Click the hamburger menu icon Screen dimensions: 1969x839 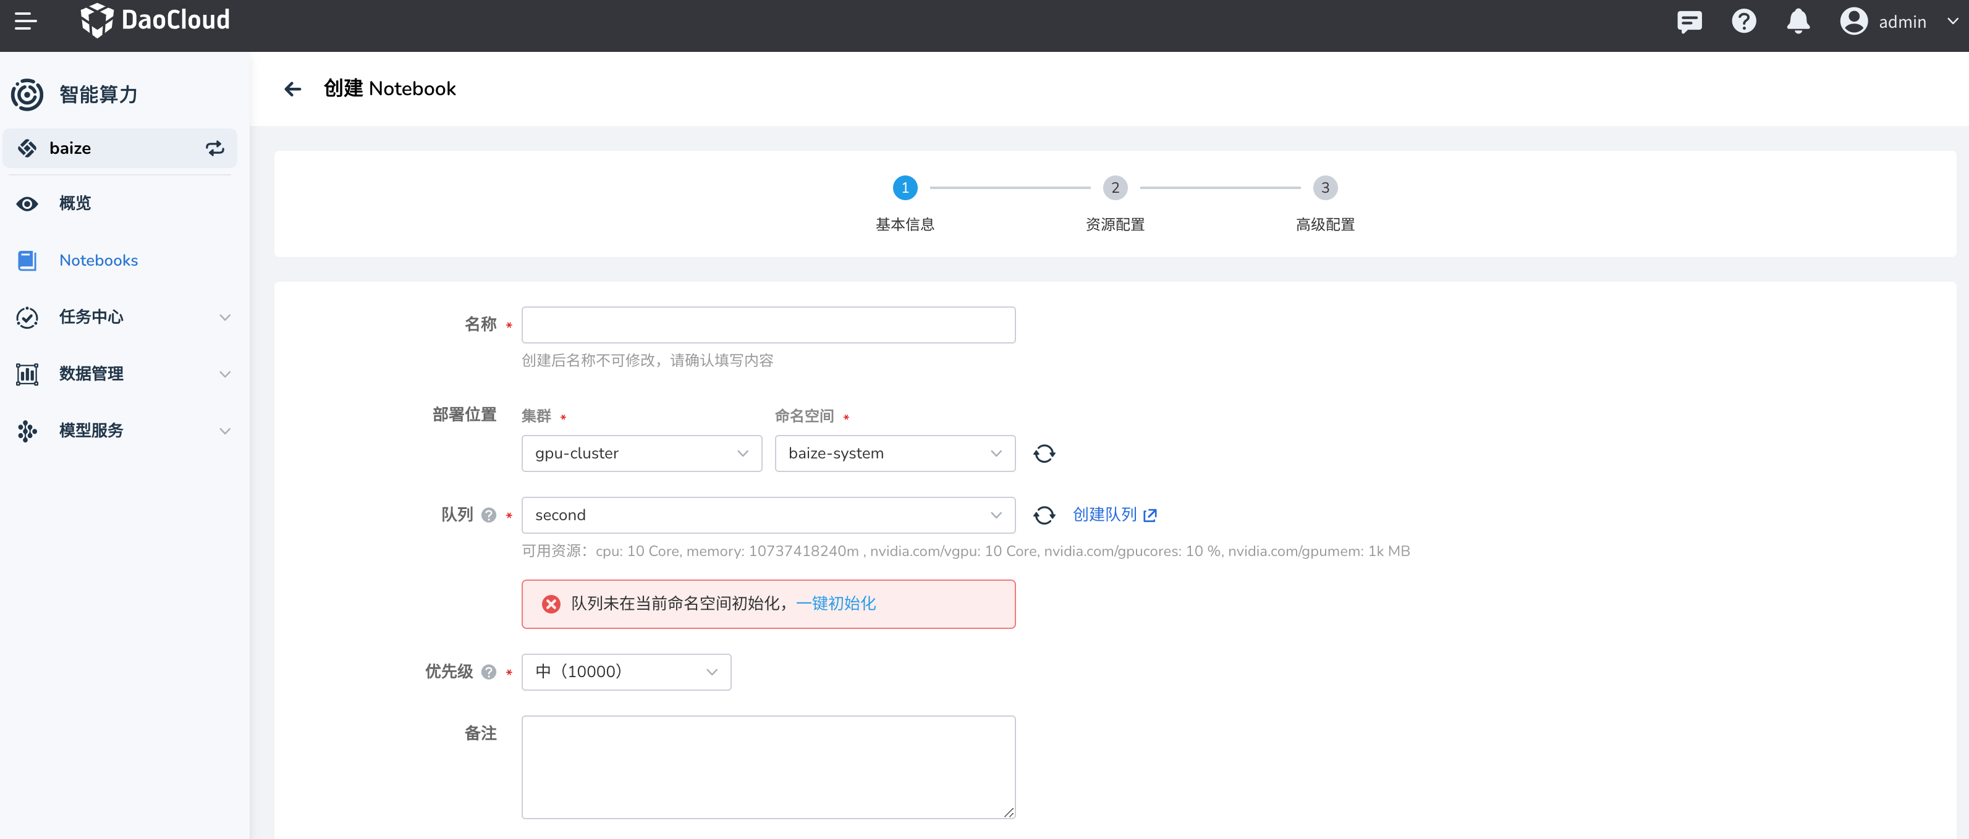[x=25, y=22]
